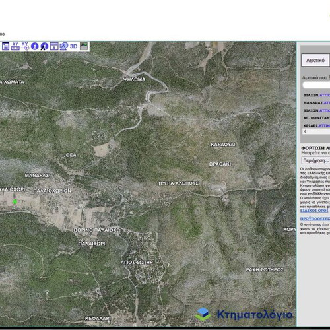This screenshot has width=330, height=330.
Task: Select the go-to XY coordinates tool
Action: [25, 46]
